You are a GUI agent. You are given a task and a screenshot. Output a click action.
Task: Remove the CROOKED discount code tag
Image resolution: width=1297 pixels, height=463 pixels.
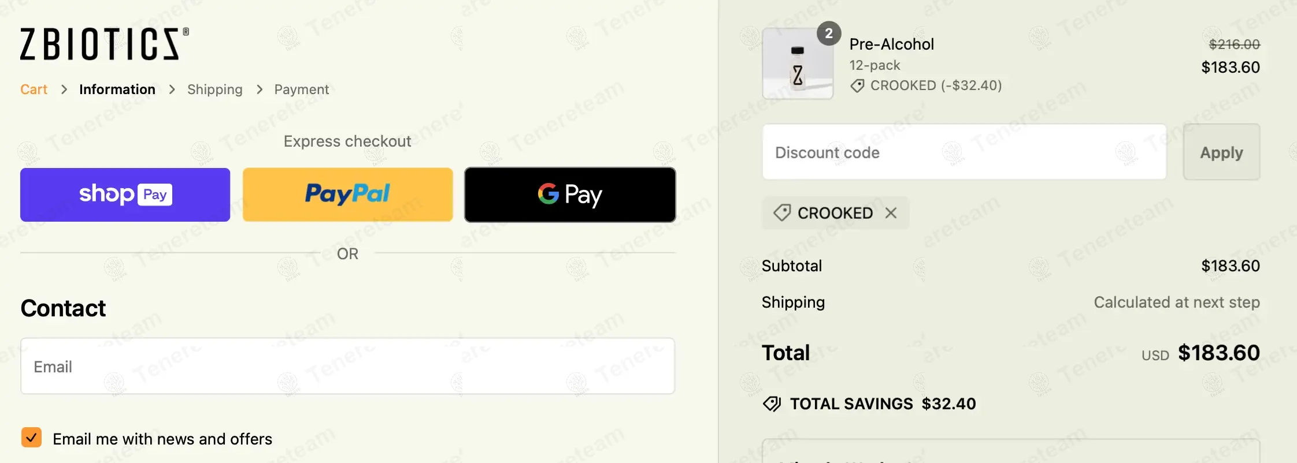pyautogui.click(x=891, y=213)
